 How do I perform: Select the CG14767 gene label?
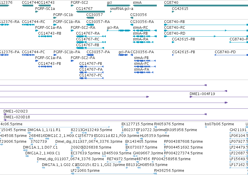click(x=84, y=8)
